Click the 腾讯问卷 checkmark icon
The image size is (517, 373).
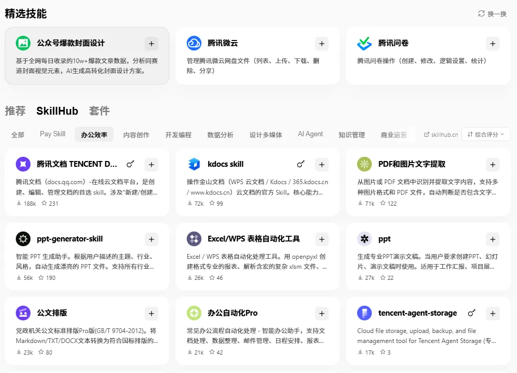(x=364, y=43)
